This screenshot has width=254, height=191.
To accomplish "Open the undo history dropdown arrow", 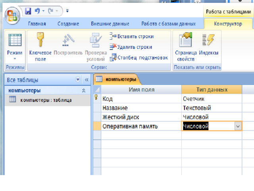I will pos(43,11).
